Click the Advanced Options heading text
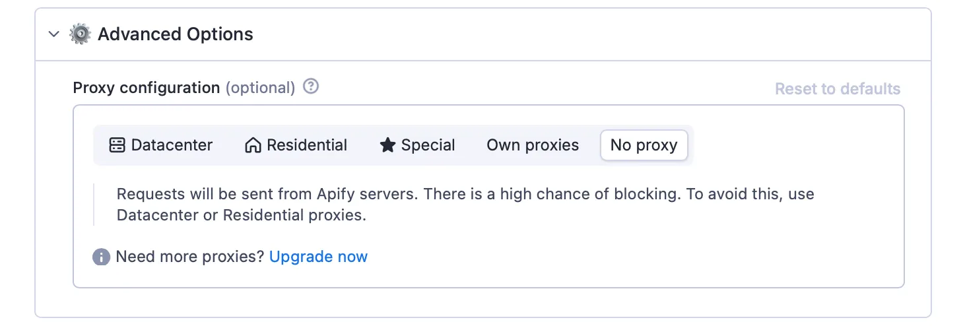This screenshot has width=965, height=326. tap(176, 34)
